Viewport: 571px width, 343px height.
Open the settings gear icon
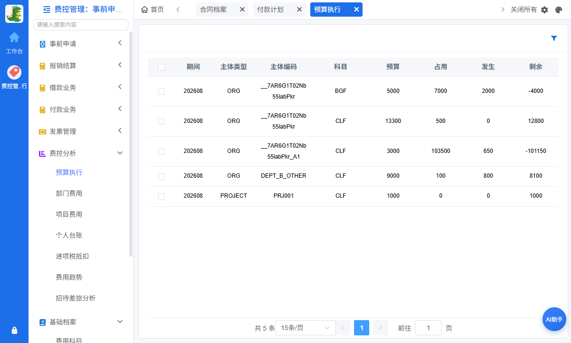(545, 10)
